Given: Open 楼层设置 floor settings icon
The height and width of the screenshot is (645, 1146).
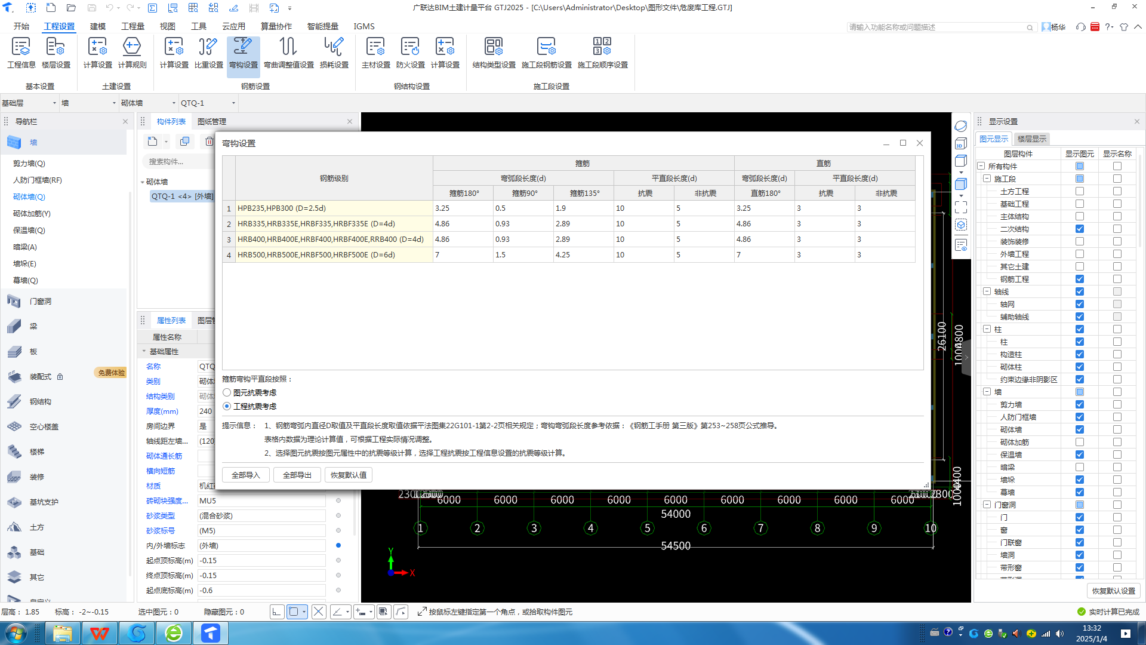Looking at the screenshot, I should (56, 53).
